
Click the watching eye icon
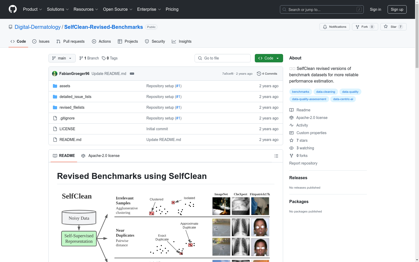click(x=291, y=148)
